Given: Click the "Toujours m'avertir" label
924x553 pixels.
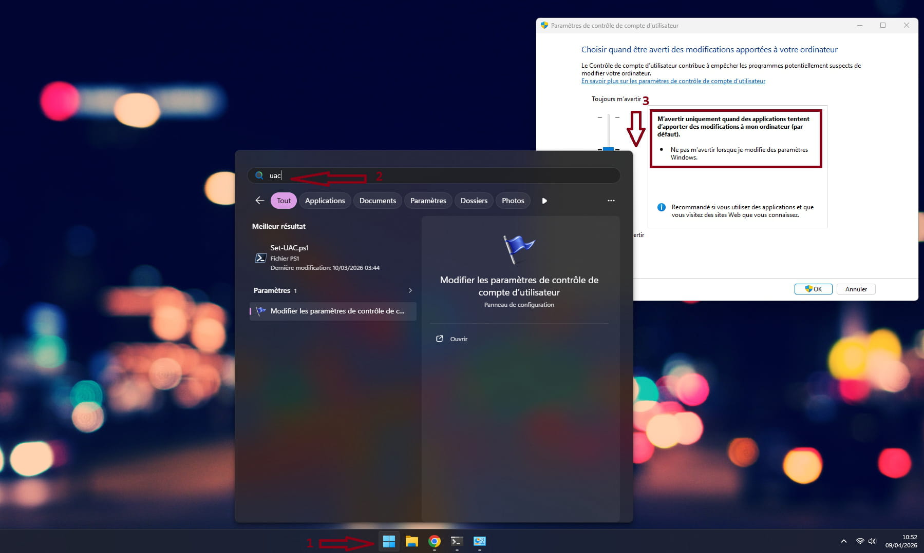Looking at the screenshot, I should pyautogui.click(x=616, y=99).
